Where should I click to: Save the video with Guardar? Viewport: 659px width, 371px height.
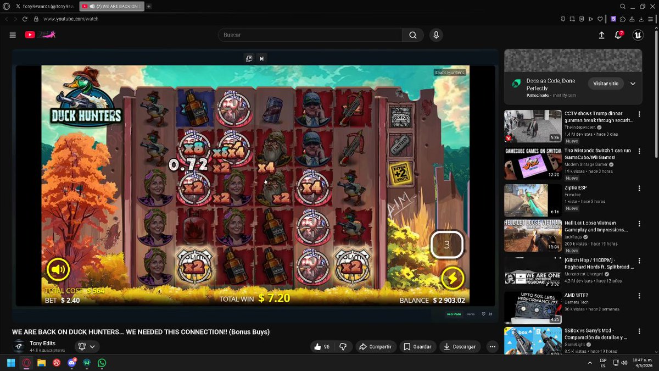[417, 347]
